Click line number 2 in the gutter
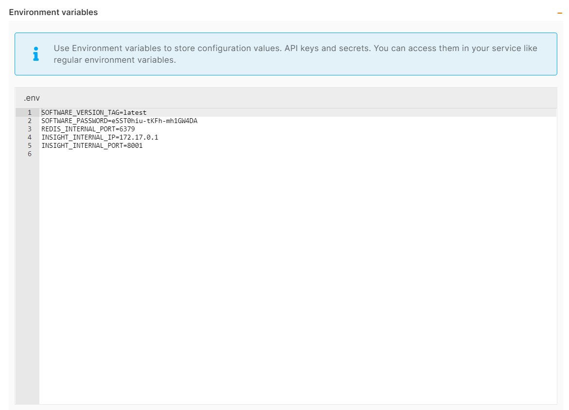The width and height of the screenshot is (569, 410). [29, 121]
